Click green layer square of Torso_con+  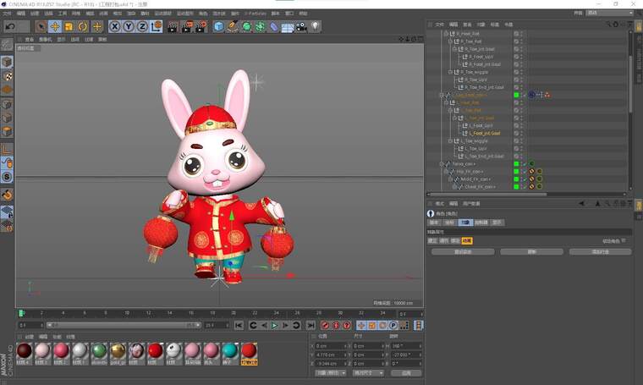[516, 164]
